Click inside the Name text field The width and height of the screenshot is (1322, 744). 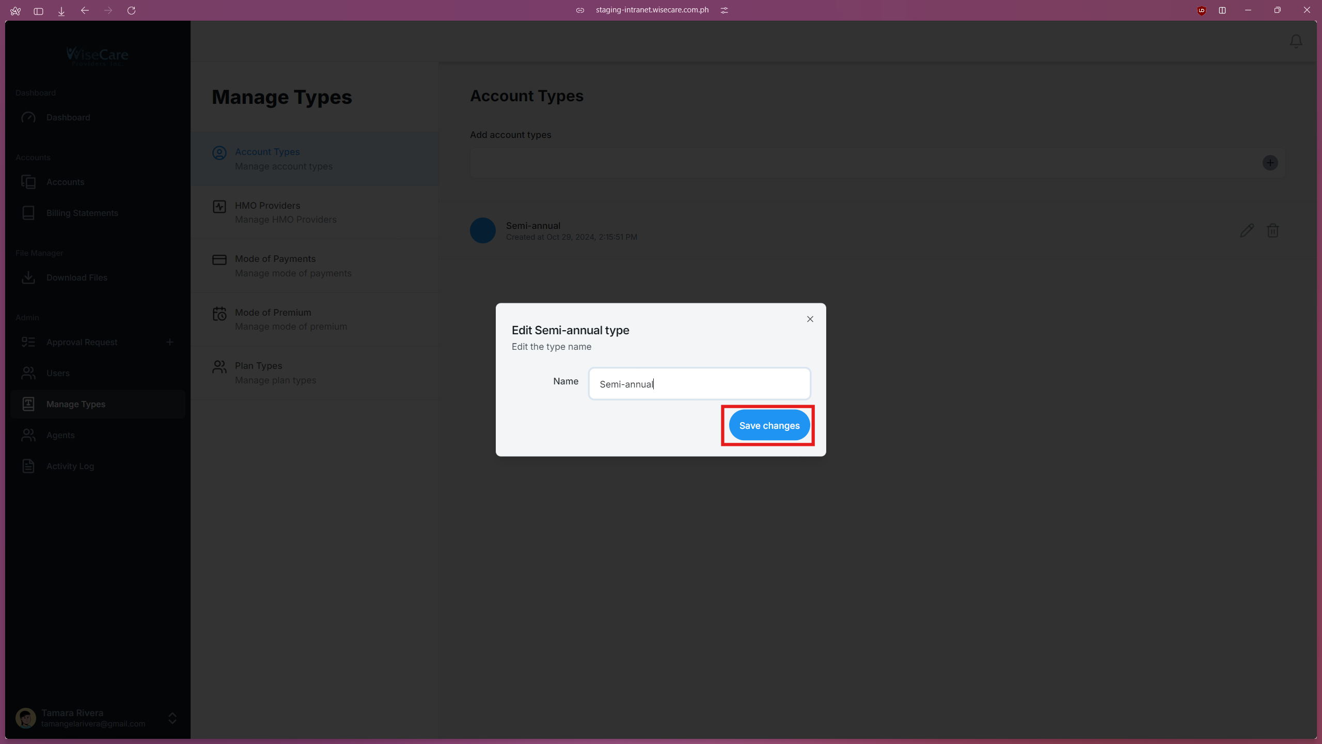click(699, 383)
